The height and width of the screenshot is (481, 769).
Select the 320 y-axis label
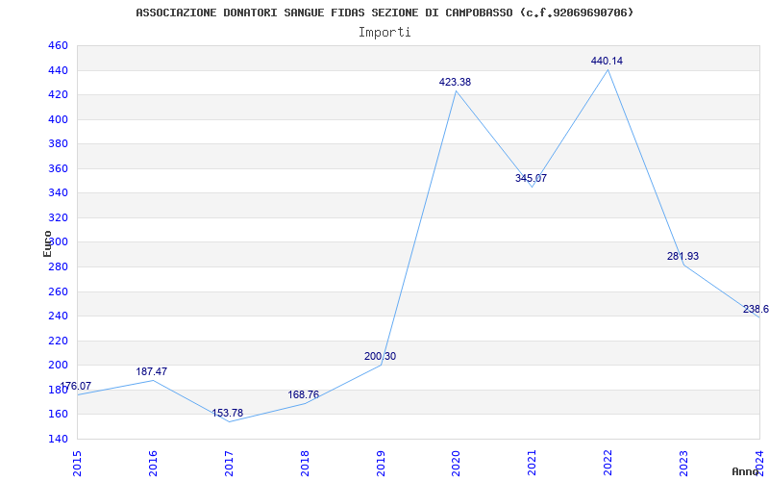58,218
